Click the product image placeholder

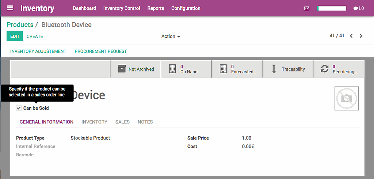click(346, 98)
